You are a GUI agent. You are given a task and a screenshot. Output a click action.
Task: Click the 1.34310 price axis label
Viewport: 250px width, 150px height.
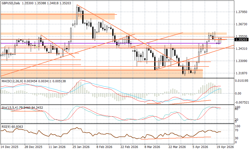click(x=241, y=48)
